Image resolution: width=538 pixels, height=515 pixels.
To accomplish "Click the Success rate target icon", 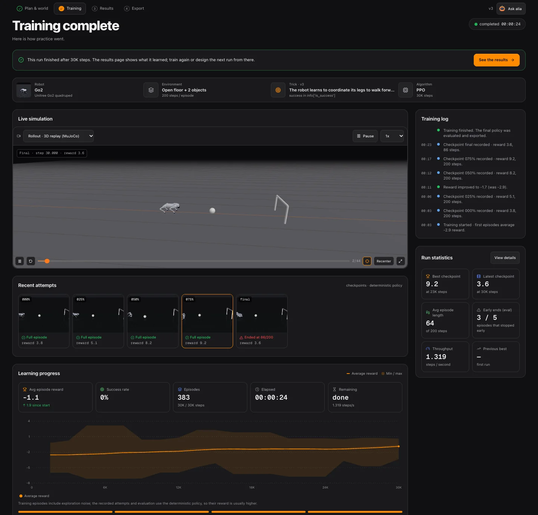I will point(102,390).
